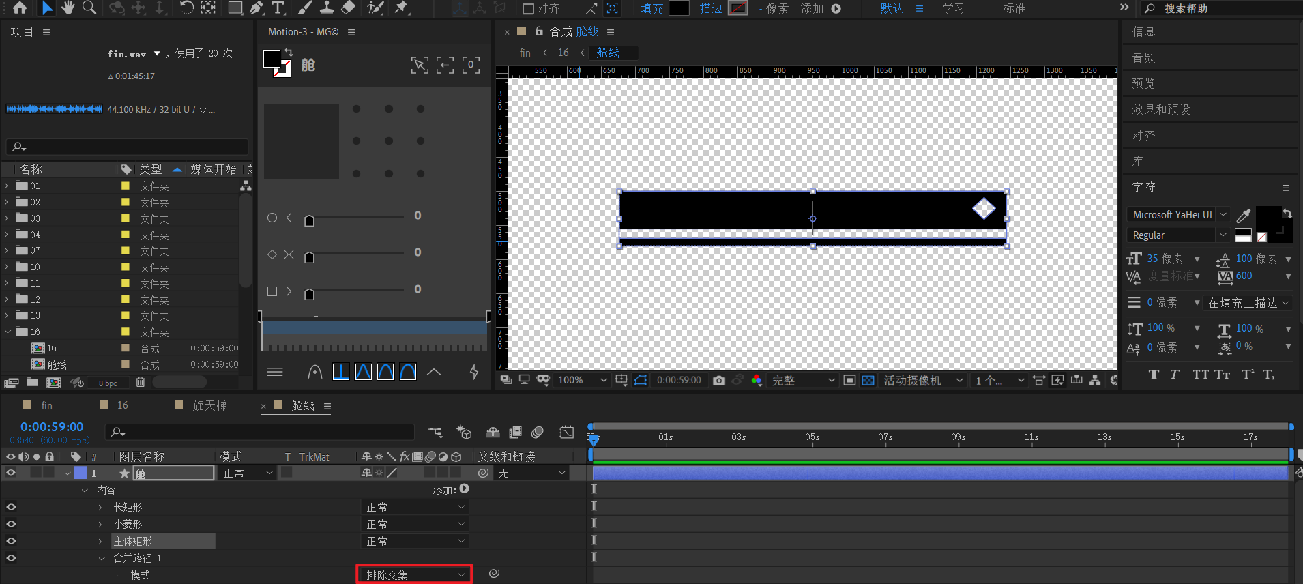Select the Selection arrow tool
The height and width of the screenshot is (584, 1303).
(x=47, y=8)
